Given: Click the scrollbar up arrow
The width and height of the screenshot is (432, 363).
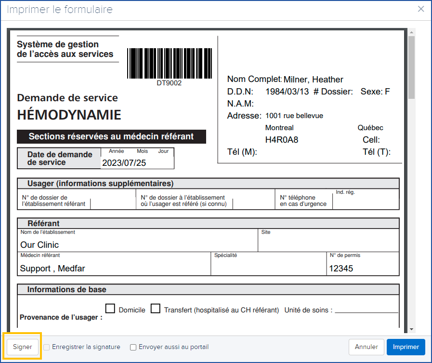Looking at the screenshot, I should click(411, 32).
